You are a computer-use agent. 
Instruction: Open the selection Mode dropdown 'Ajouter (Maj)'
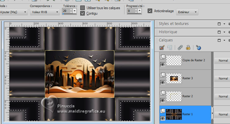coord(13,12)
